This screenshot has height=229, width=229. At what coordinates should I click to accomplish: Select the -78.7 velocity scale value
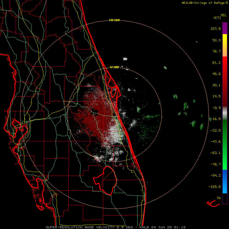(x=216, y=164)
